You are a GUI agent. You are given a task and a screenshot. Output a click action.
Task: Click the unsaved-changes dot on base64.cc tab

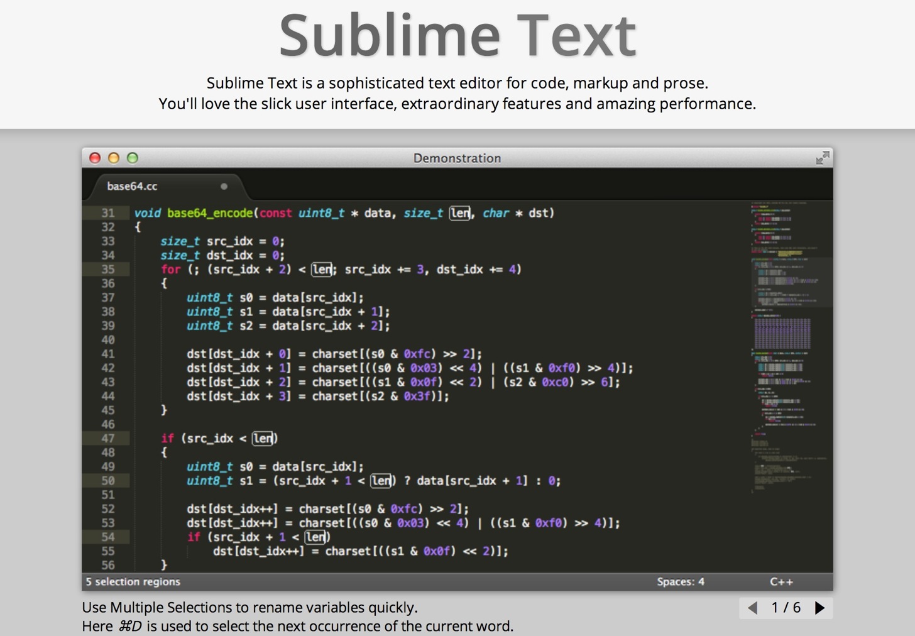coord(224,186)
